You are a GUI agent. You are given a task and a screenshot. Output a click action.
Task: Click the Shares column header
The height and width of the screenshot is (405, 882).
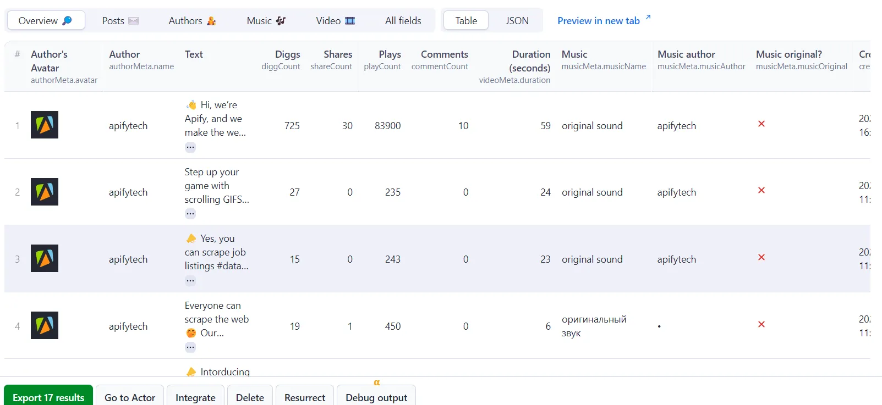tap(331, 60)
